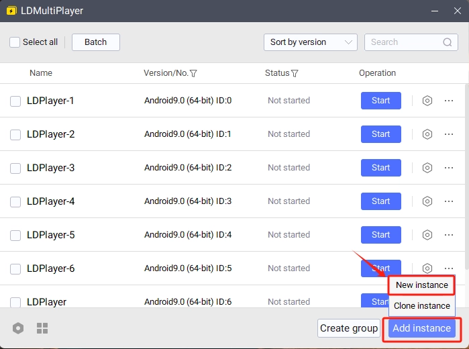This screenshot has height=349, width=469.
Task: Start LDPlayer-1 instance
Action: tap(380, 101)
